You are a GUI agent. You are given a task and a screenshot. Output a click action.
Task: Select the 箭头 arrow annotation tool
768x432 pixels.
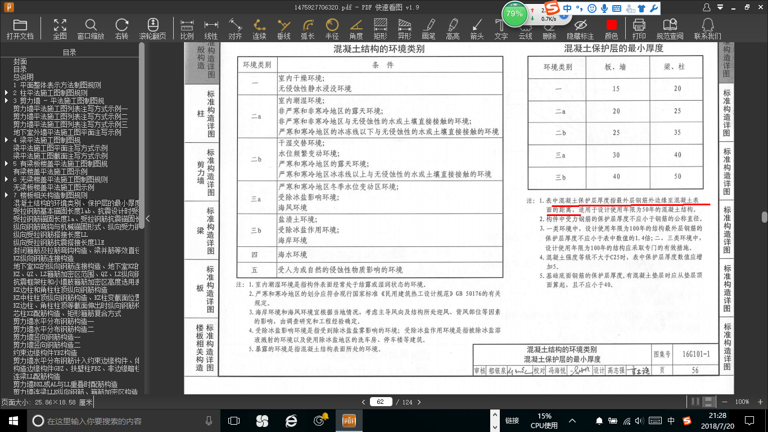point(477,29)
